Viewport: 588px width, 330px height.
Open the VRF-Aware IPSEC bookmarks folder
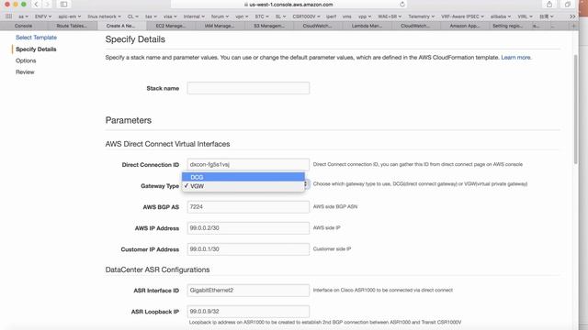tap(462, 16)
